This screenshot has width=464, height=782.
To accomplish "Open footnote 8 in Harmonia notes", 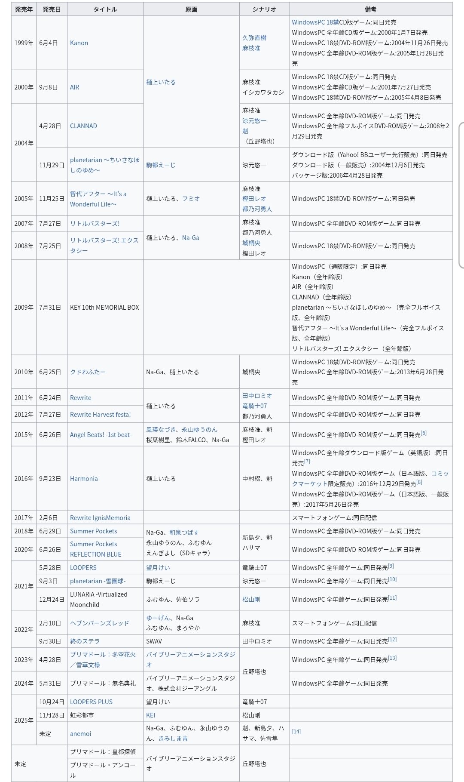I will coord(419,482).
